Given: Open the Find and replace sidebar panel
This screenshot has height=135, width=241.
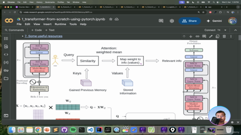Looking at the screenshot, I should click(x=6, y=46).
